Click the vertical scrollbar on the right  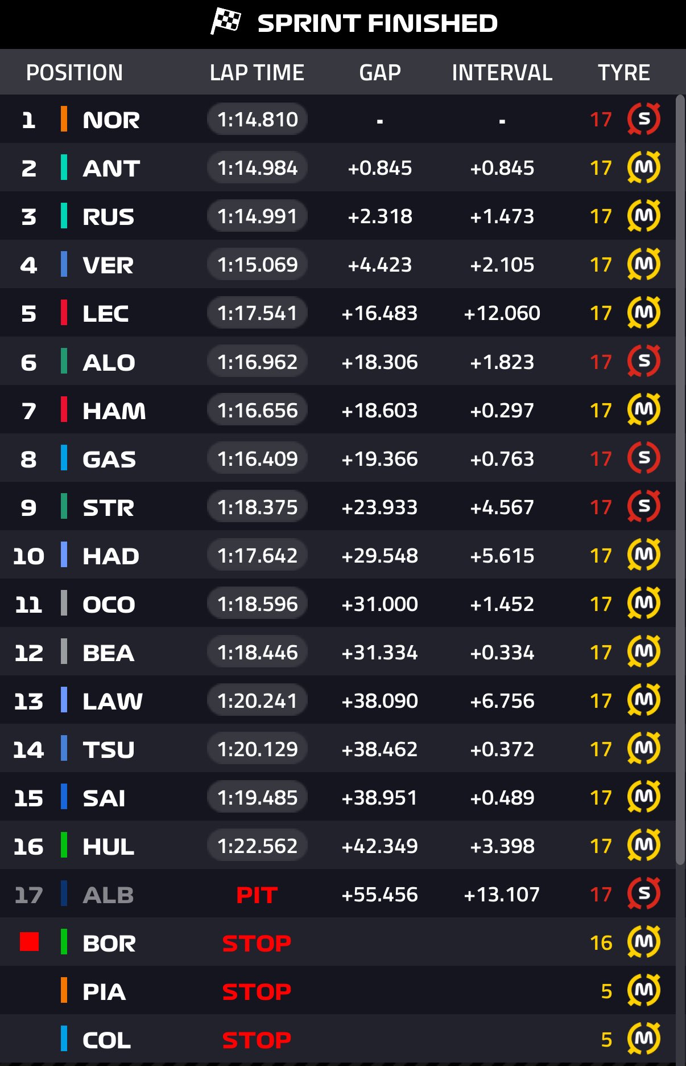click(680, 478)
